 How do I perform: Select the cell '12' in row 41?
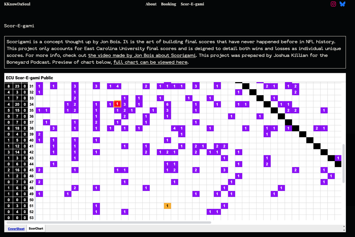click(x=17, y=146)
